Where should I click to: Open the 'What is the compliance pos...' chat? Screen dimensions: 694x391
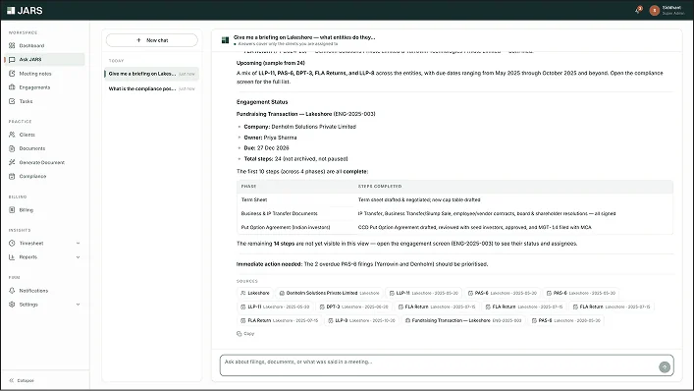(152, 88)
